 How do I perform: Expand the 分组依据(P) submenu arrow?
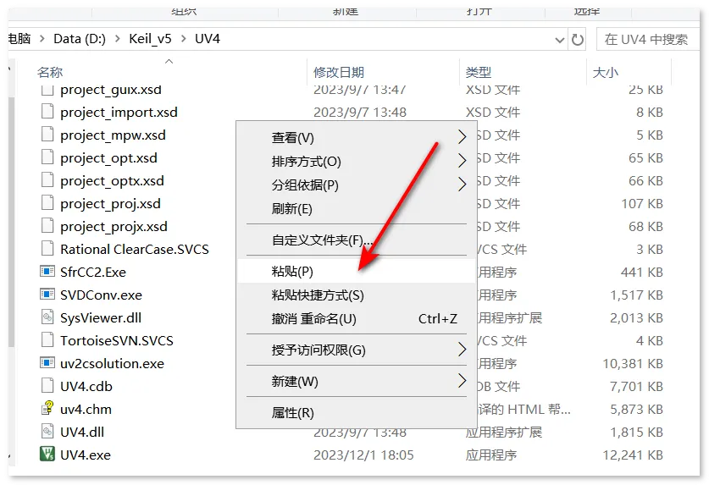click(462, 184)
